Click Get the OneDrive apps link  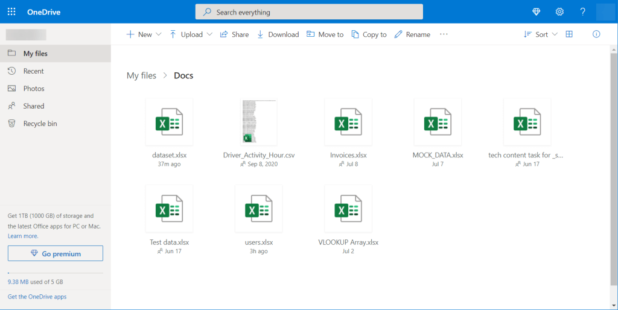(37, 297)
